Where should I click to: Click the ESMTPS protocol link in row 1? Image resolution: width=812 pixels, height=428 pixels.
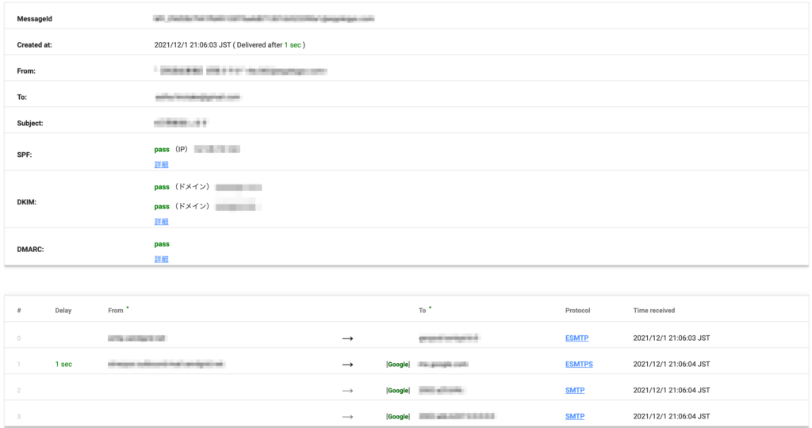click(x=579, y=365)
